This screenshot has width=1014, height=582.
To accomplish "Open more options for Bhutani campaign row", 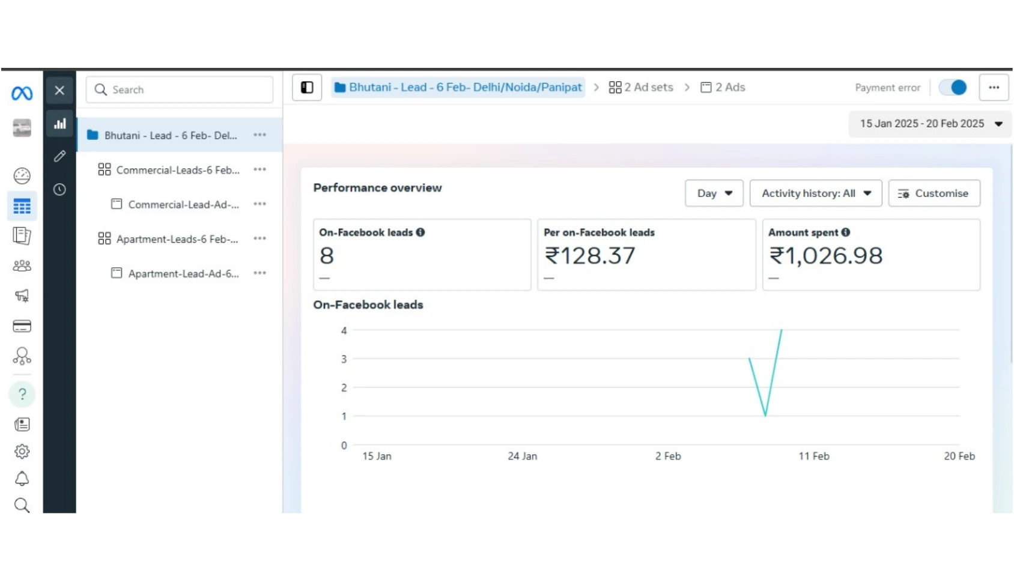I will [260, 135].
